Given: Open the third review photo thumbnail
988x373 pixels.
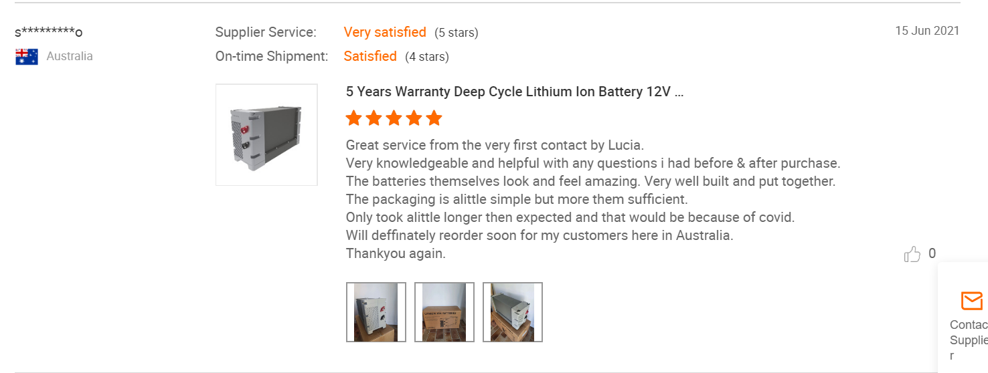Looking at the screenshot, I should point(513,312).
